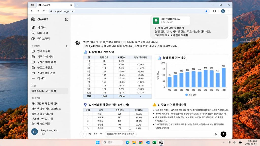Open the 파이썬 파일 정리 스크립트 chat
Image resolution: width=260 pixels, height=146 pixels.
tap(46, 109)
